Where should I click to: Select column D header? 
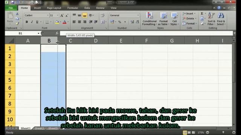click(x=96, y=41)
